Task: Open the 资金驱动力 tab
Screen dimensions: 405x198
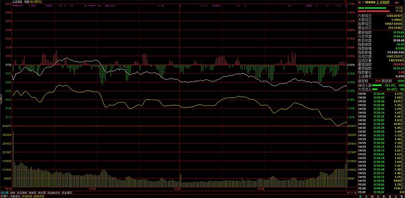Action: [54, 192]
